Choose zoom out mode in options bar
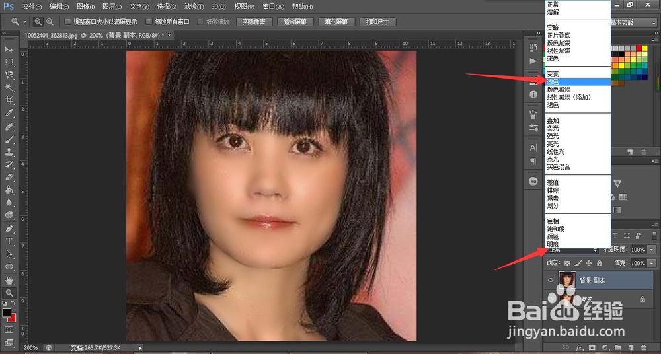The height and width of the screenshot is (354, 661). point(50,22)
